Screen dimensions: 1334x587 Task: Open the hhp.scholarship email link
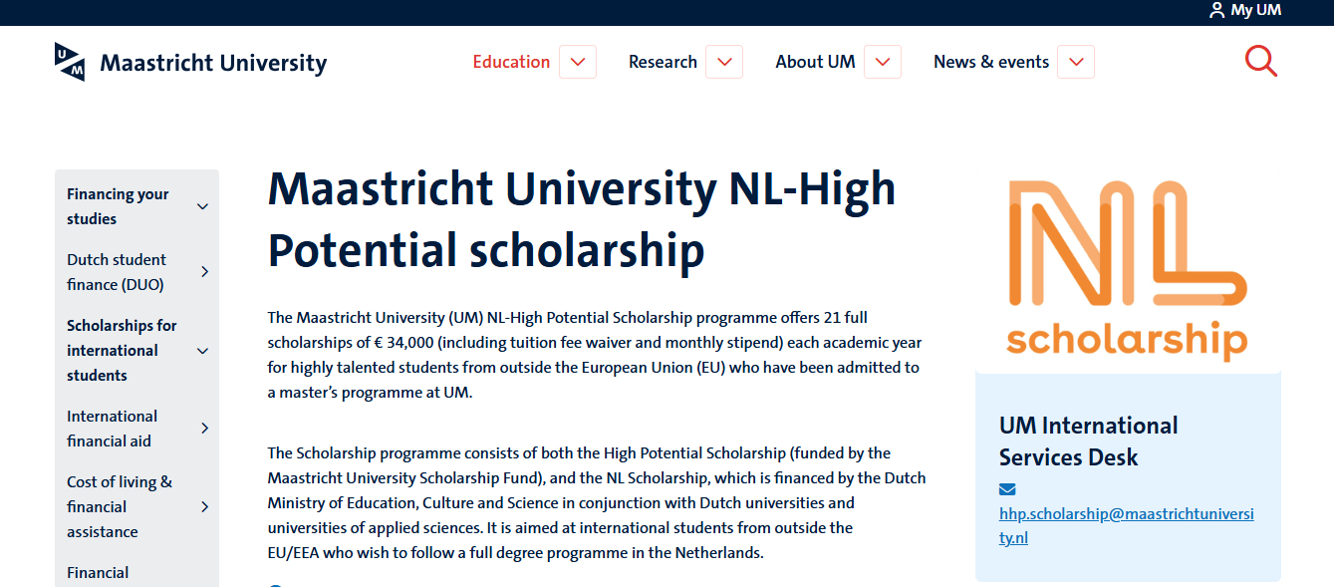coord(1126,524)
